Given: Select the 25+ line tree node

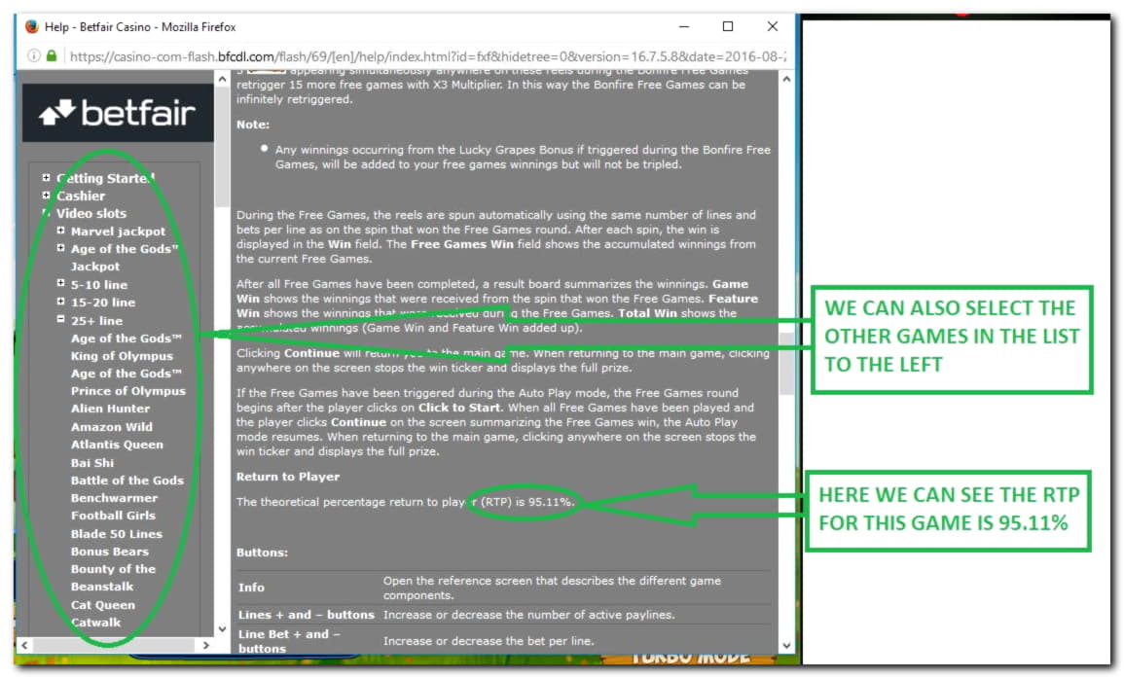Looking at the screenshot, I should click(x=96, y=320).
